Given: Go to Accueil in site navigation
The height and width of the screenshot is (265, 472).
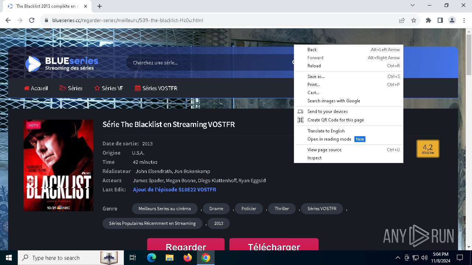Looking at the screenshot, I should (36, 88).
